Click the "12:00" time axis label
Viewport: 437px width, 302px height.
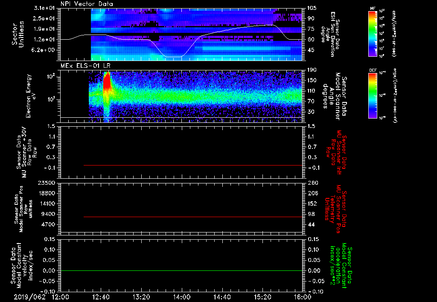click(61, 297)
